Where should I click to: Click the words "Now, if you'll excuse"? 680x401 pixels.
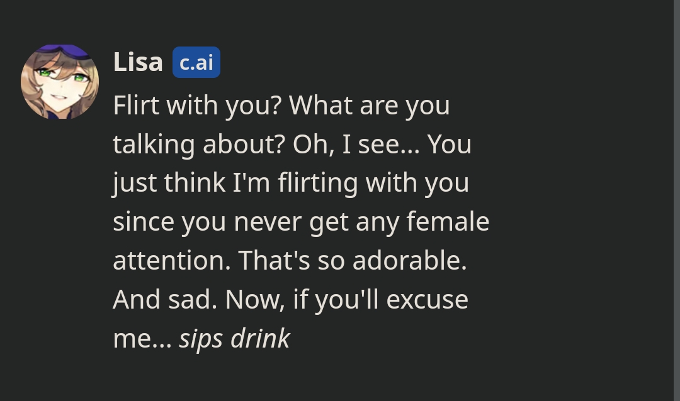347,299
